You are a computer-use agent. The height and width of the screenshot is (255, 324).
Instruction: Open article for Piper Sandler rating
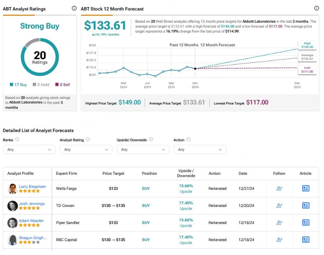pos(306,222)
